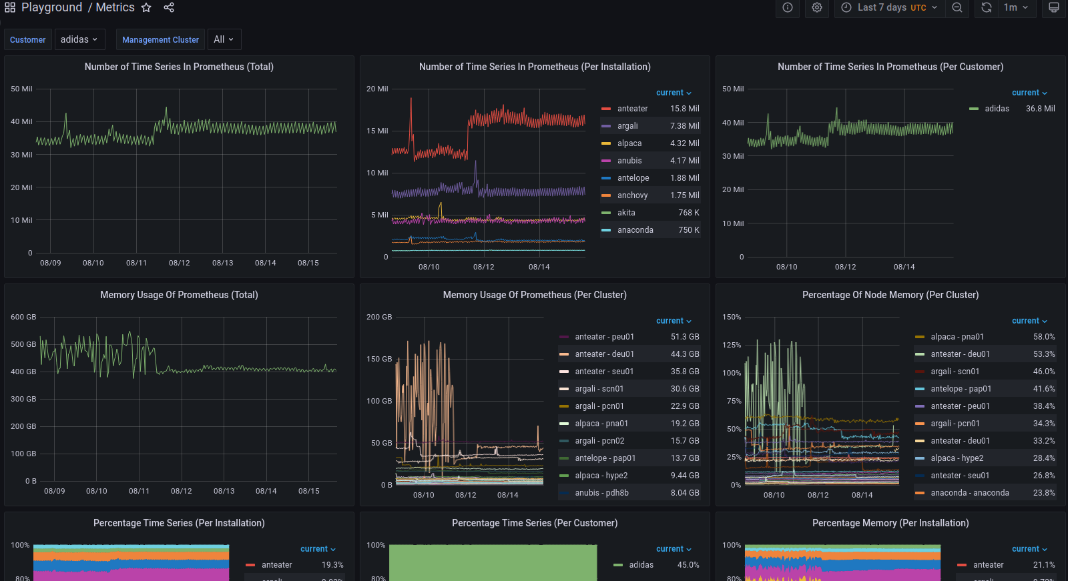Cycle view mode monitor icon
This screenshot has width=1068, height=581.
coord(1054,7)
